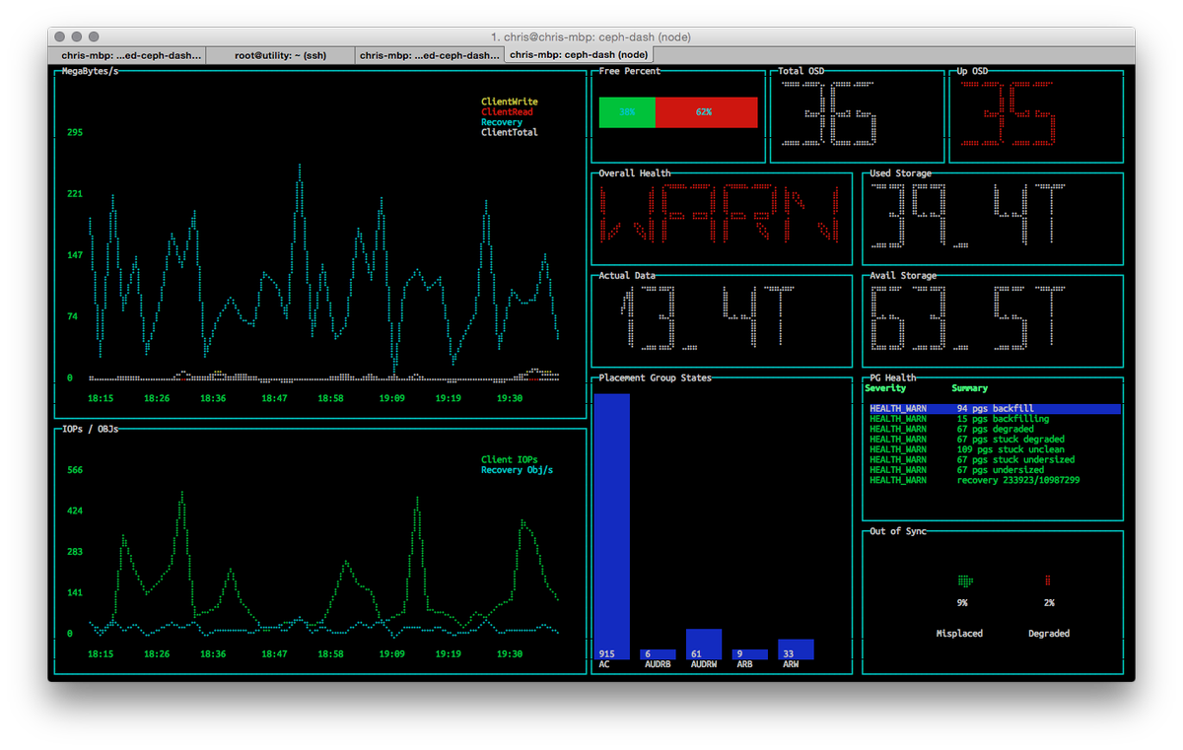
Task: Click the '67 pgs stuck undersized' row
Action: point(995,459)
